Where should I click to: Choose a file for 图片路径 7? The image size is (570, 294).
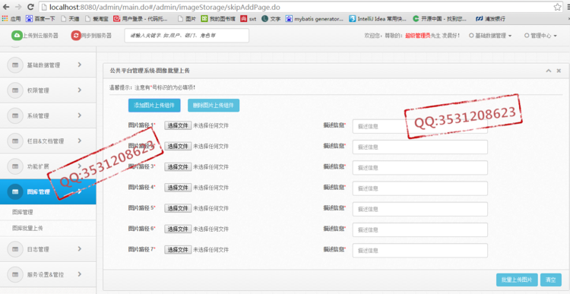(178, 250)
